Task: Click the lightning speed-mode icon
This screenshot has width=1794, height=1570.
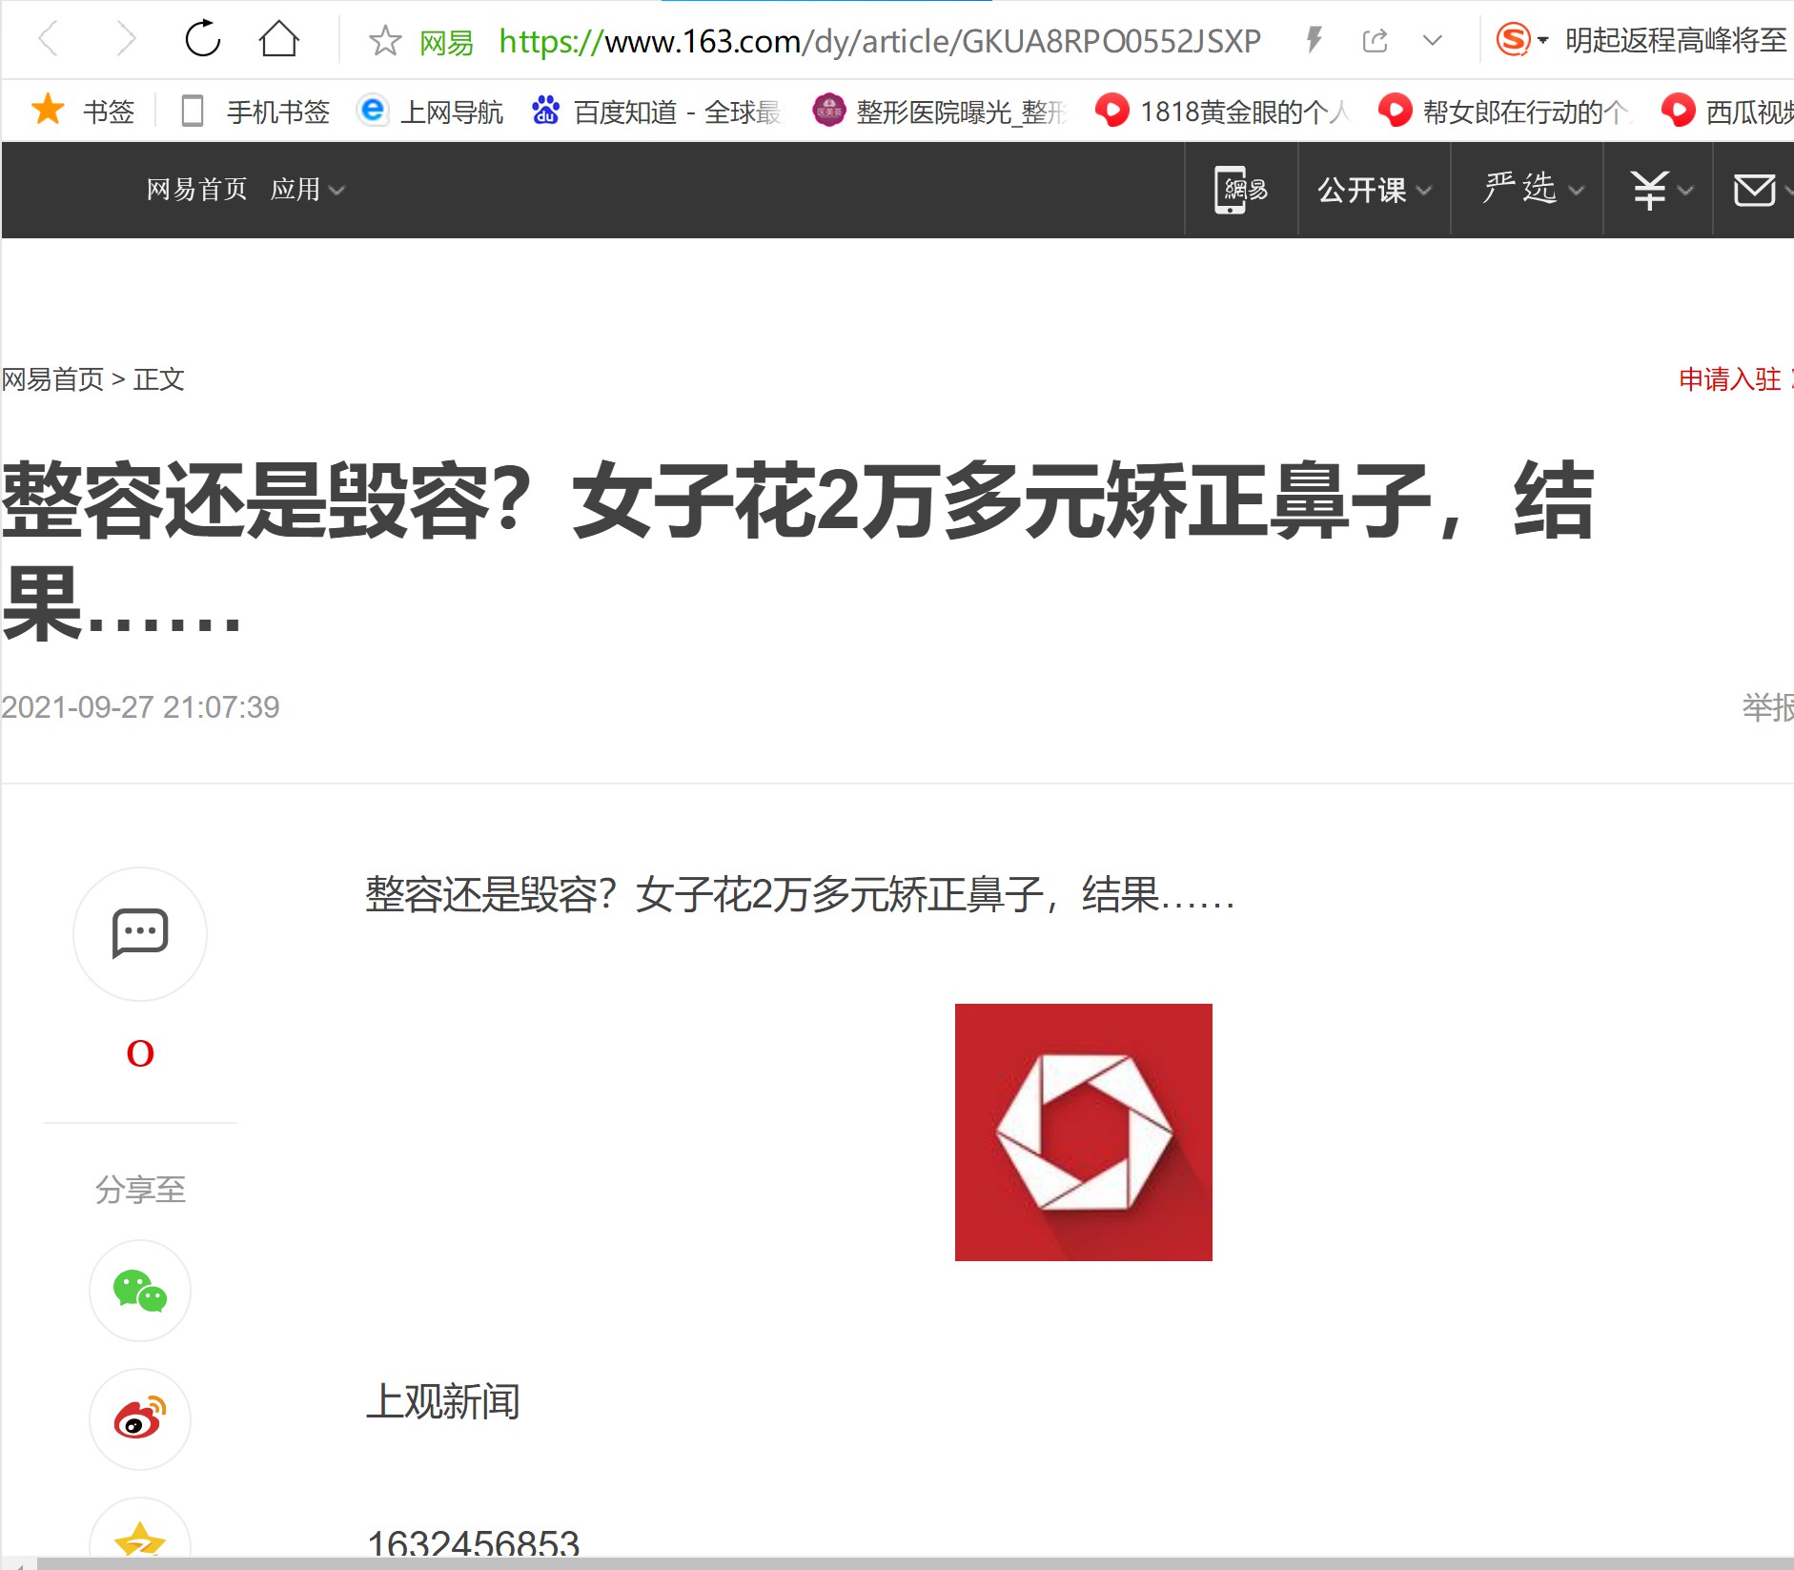Action: coord(1314,40)
